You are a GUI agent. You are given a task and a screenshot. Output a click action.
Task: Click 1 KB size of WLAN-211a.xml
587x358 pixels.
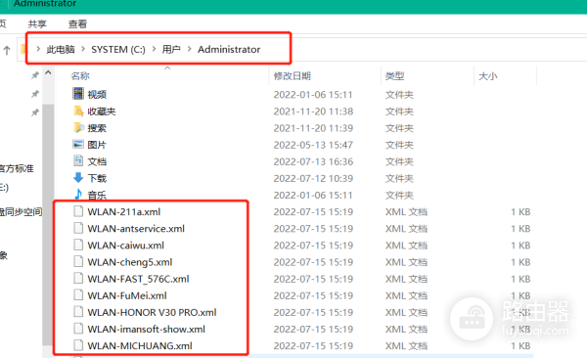pos(520,212)
